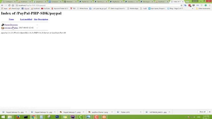212x119 pixels.
Task: Open the Windows Start button
Action: [x=3, y=117]
